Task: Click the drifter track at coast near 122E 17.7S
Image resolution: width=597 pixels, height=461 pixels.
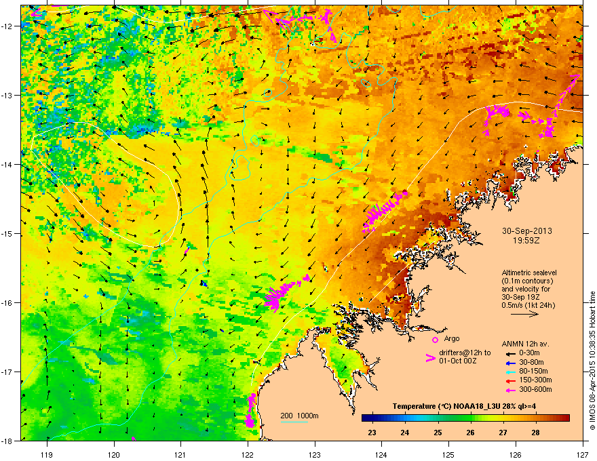Action: [250, 411]
